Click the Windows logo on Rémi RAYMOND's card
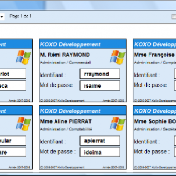Image resolution: width=176 pixels, height=176 pixels. pyautogui.click(x=118, y=57)
